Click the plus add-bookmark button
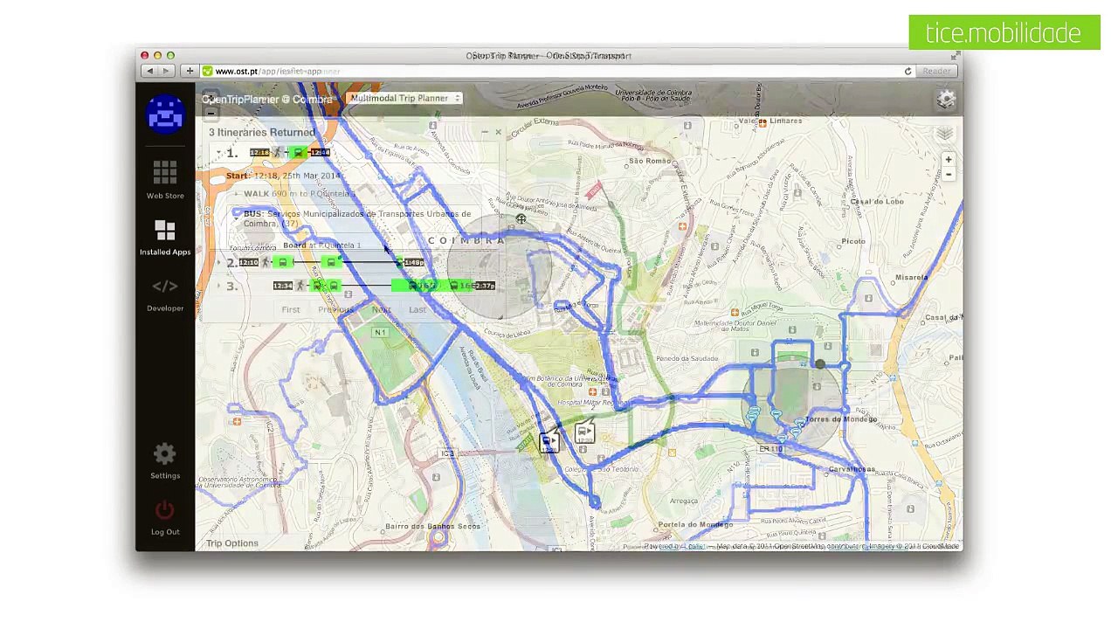 click(190, 71)
